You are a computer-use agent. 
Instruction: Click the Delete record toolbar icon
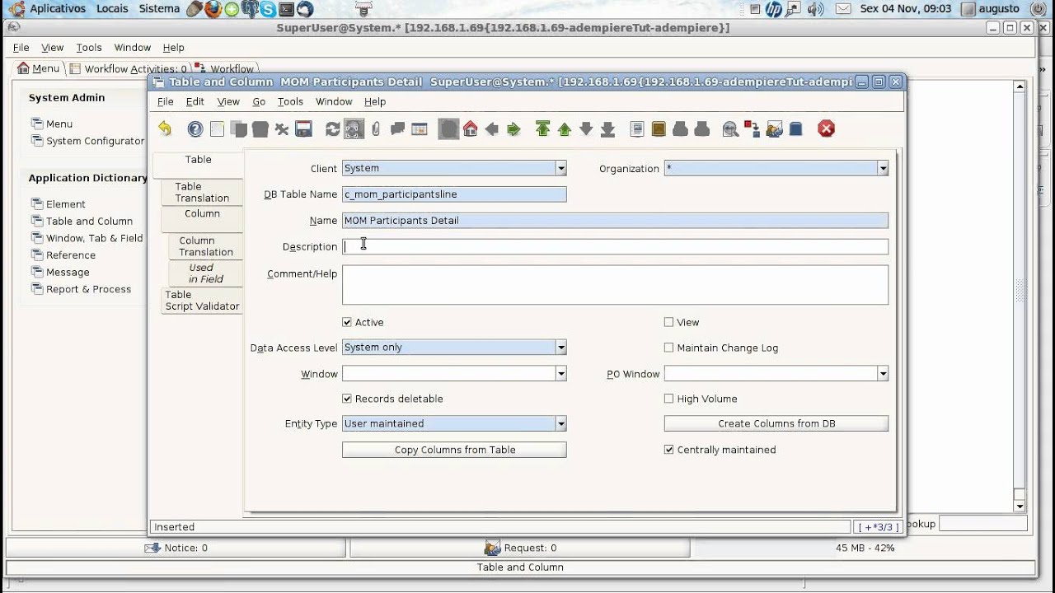point(260,128)
